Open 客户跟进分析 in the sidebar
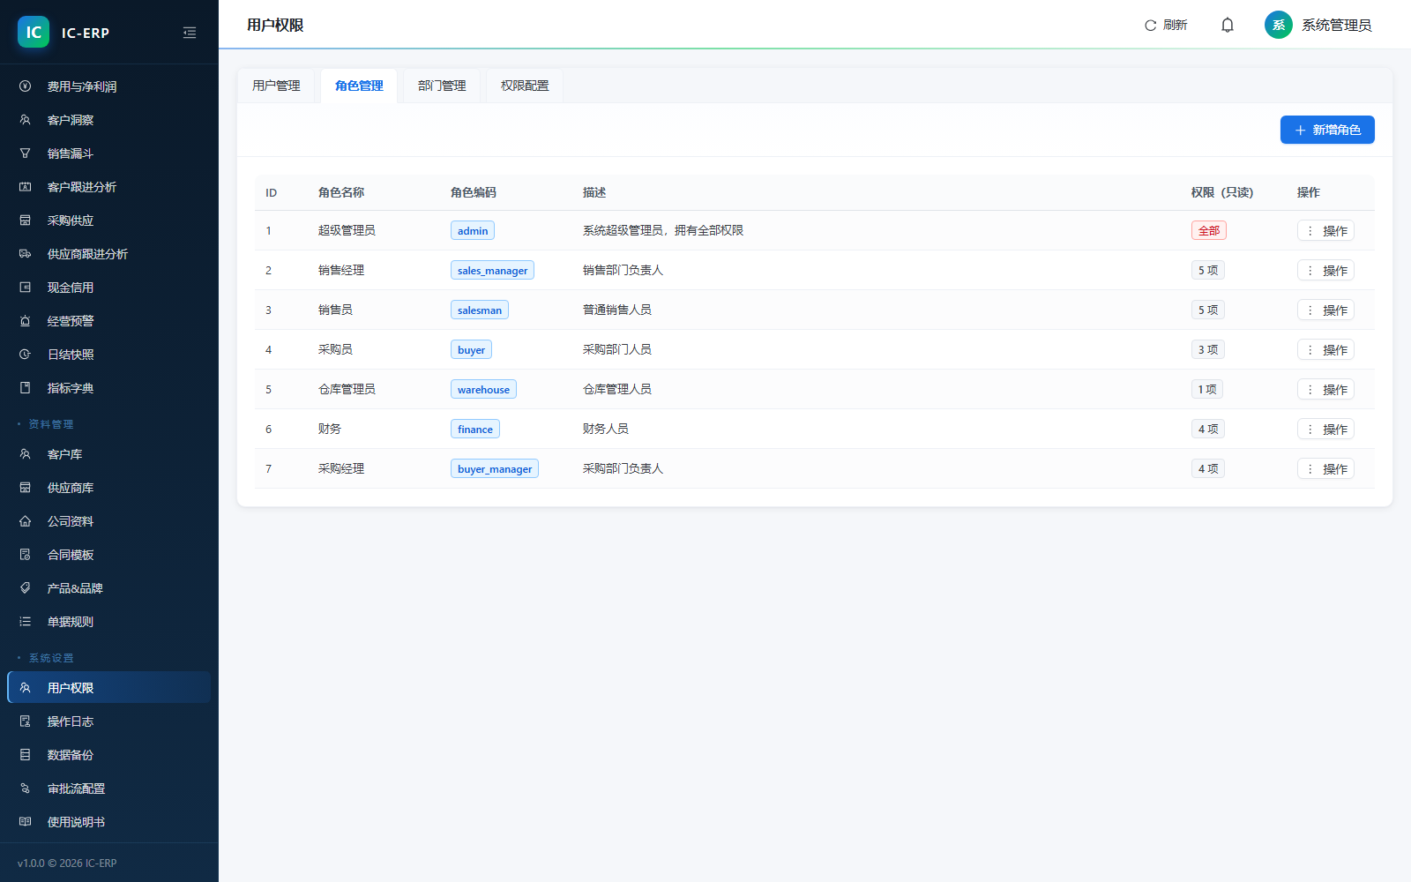 (x=109, y=187)
